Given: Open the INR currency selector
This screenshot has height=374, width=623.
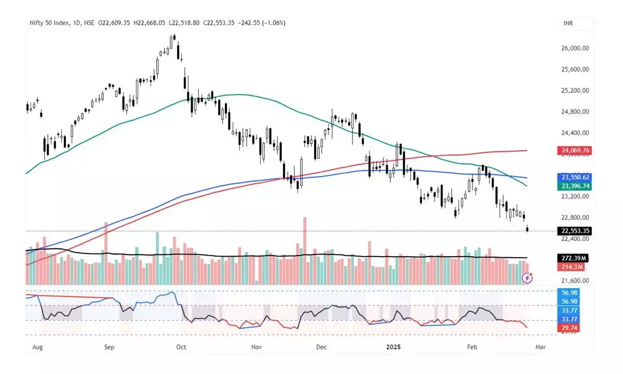Looking at the screenshot, I should click(x=568, y=23).
